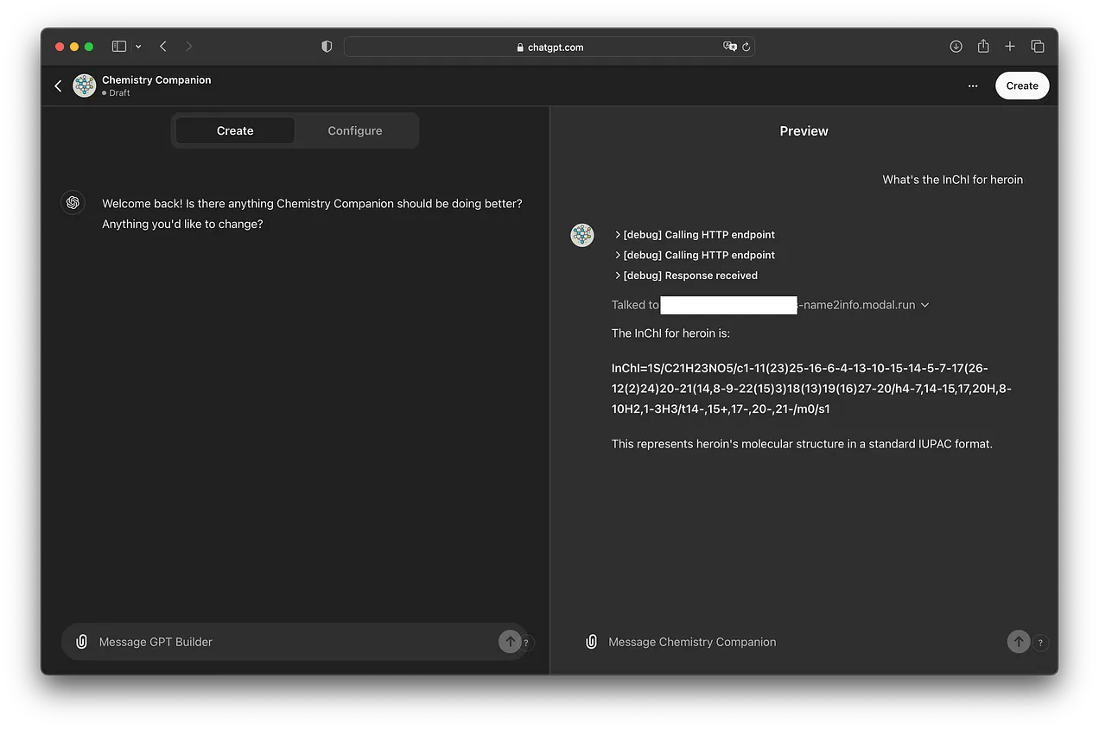Screen dimensions: 1099x729
Task: Expand the first Calling HTTP endpoint debug row
Action: pyautogui.click(x=694, y=234)
